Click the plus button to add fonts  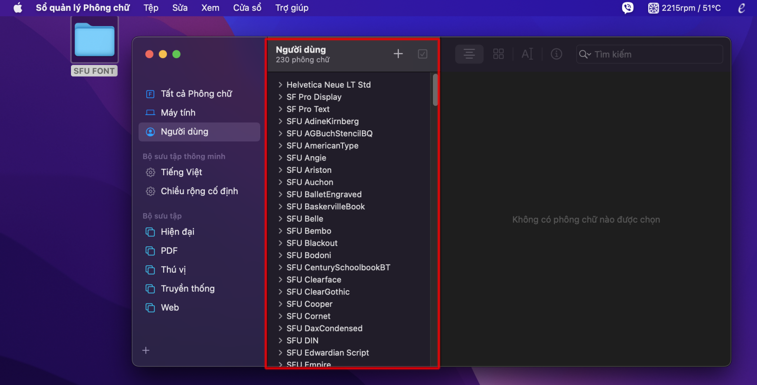pyautogui.click(x=398, y=54)
